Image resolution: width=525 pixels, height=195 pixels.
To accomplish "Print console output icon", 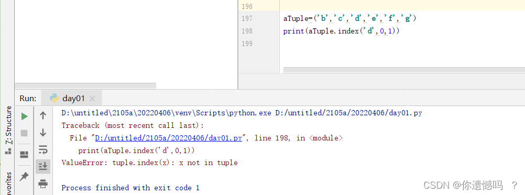I will click(x=43, y=183).
